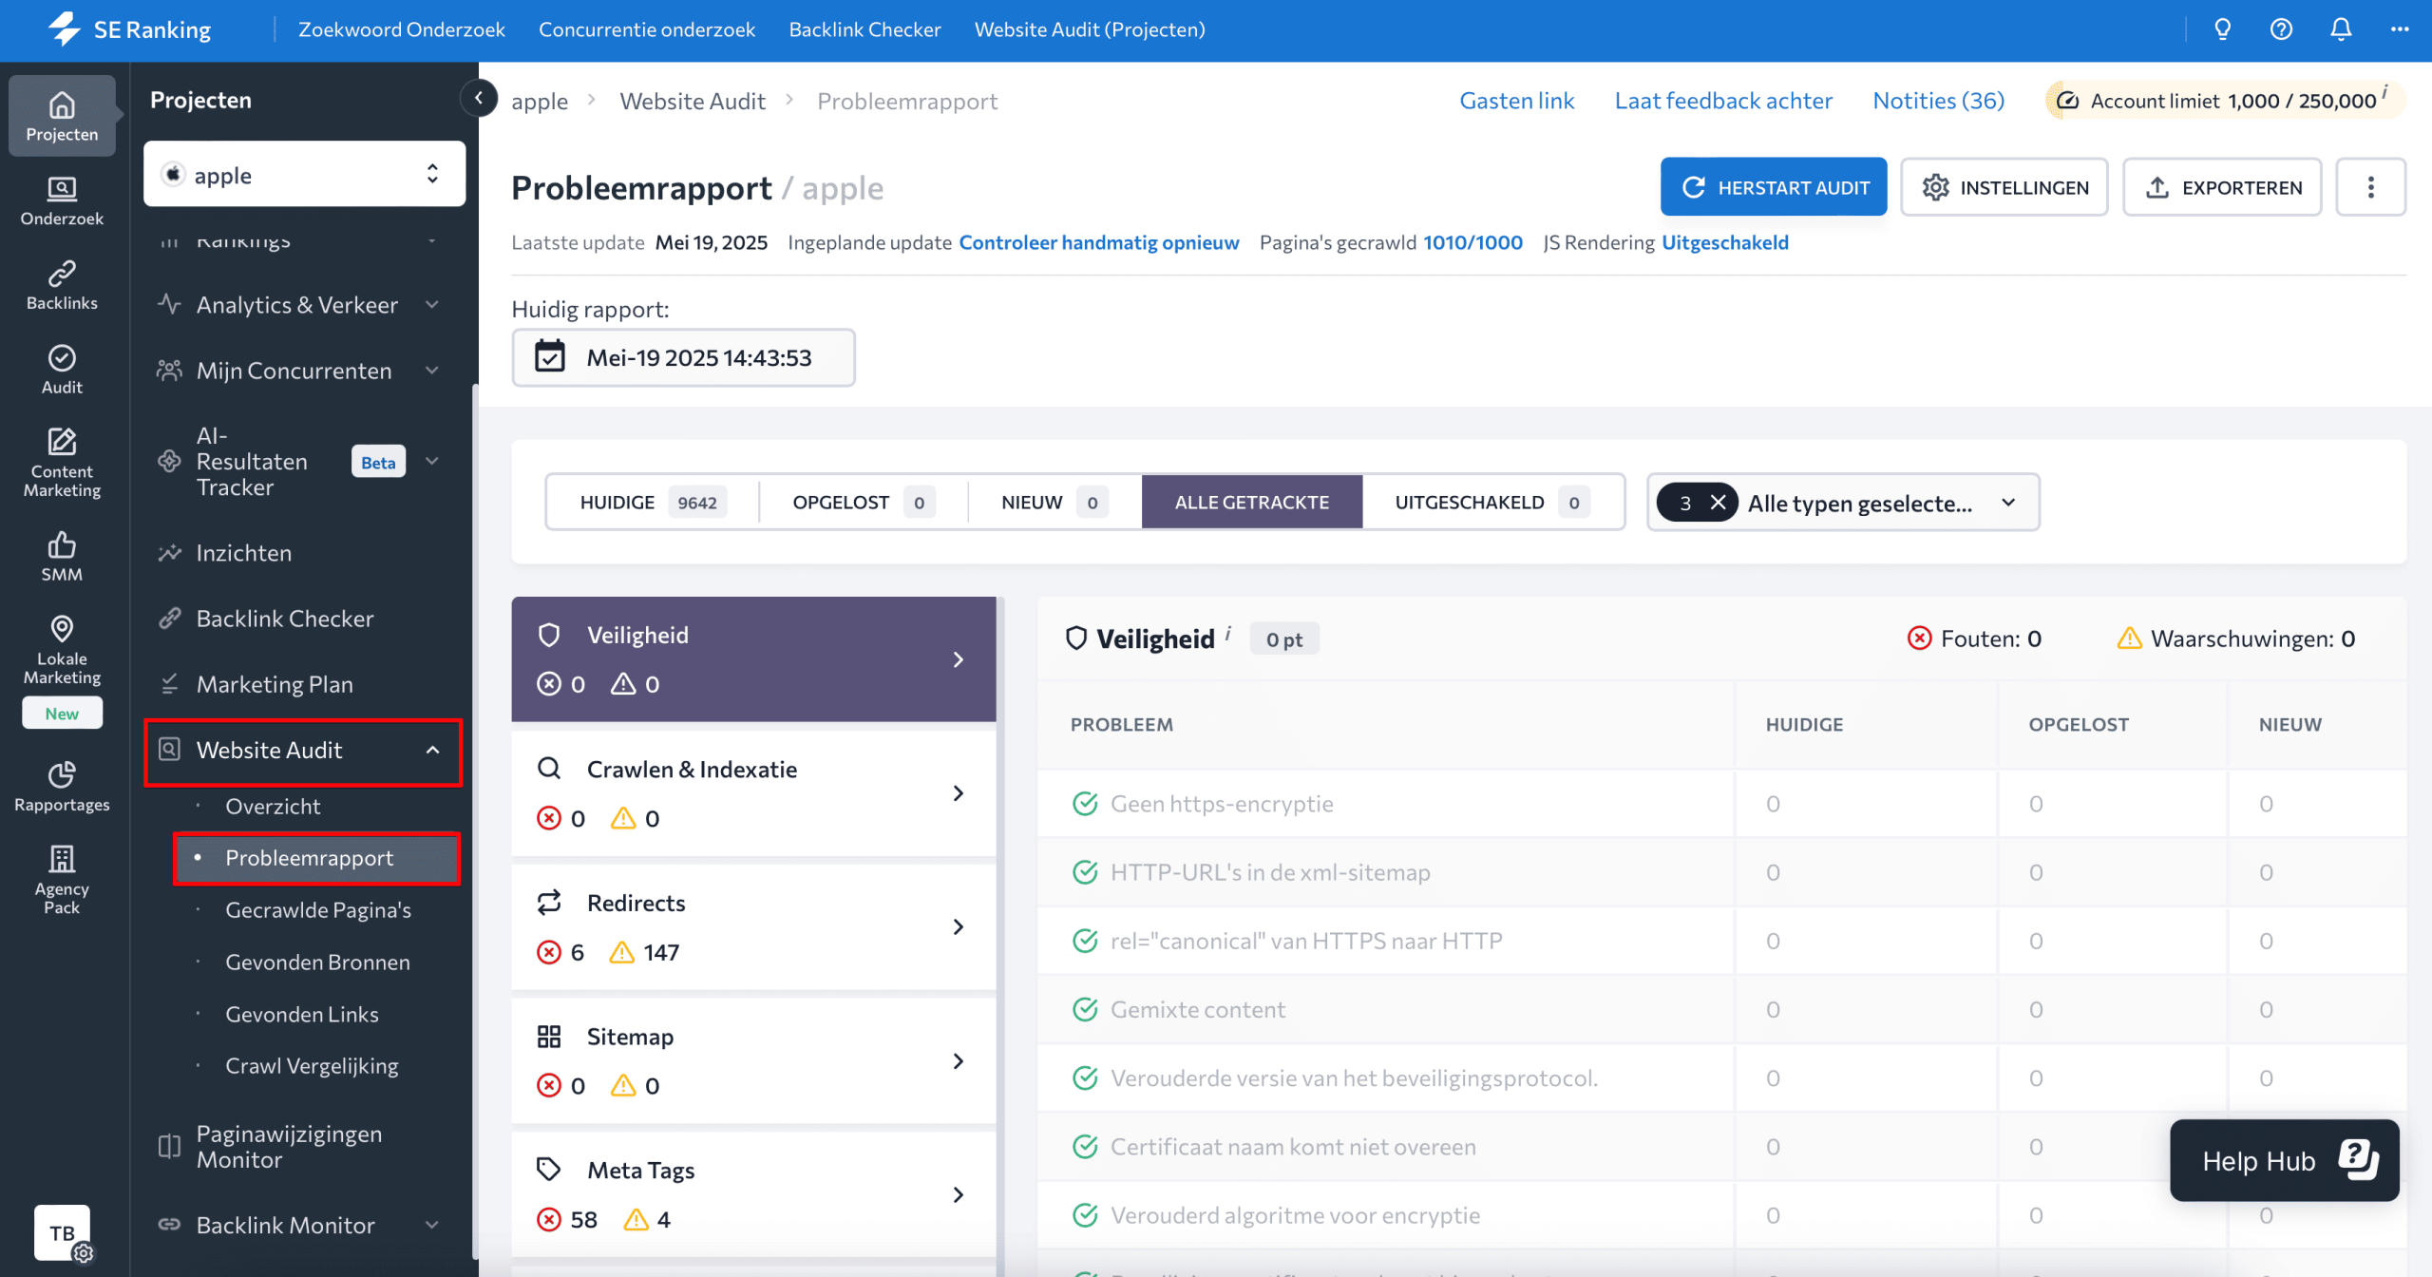Click the Veiligheid heading info icon
This screenshot has width=2432, height=1277.
coord(1227,632)
